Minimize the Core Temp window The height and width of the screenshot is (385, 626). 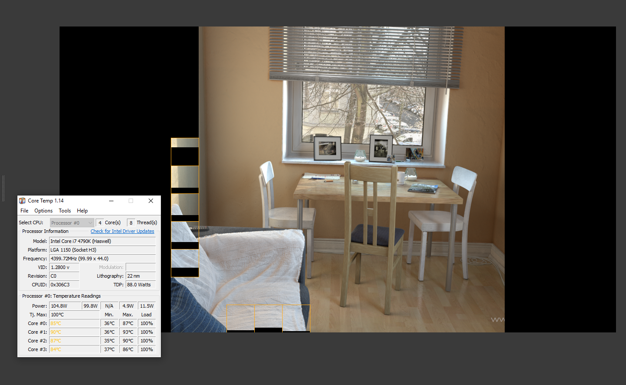click(111, 201)
